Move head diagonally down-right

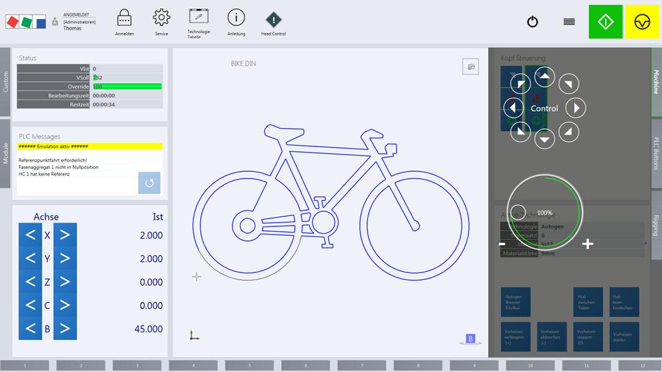569,132
